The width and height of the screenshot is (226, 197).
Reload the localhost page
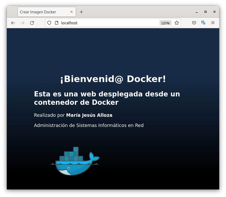(x=32, y=23)
